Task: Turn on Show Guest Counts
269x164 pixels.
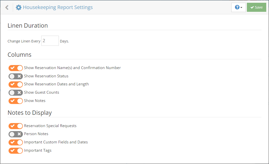Action: [x=16, y=93]
